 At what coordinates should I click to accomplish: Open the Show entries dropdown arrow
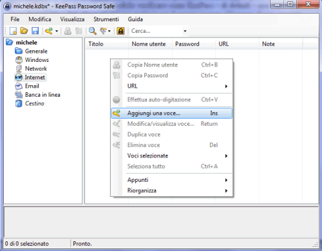click(109, 31)
